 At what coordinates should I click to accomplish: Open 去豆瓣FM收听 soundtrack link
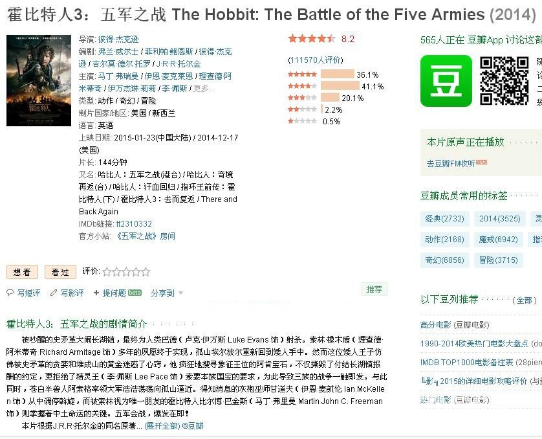pos(451,163)
